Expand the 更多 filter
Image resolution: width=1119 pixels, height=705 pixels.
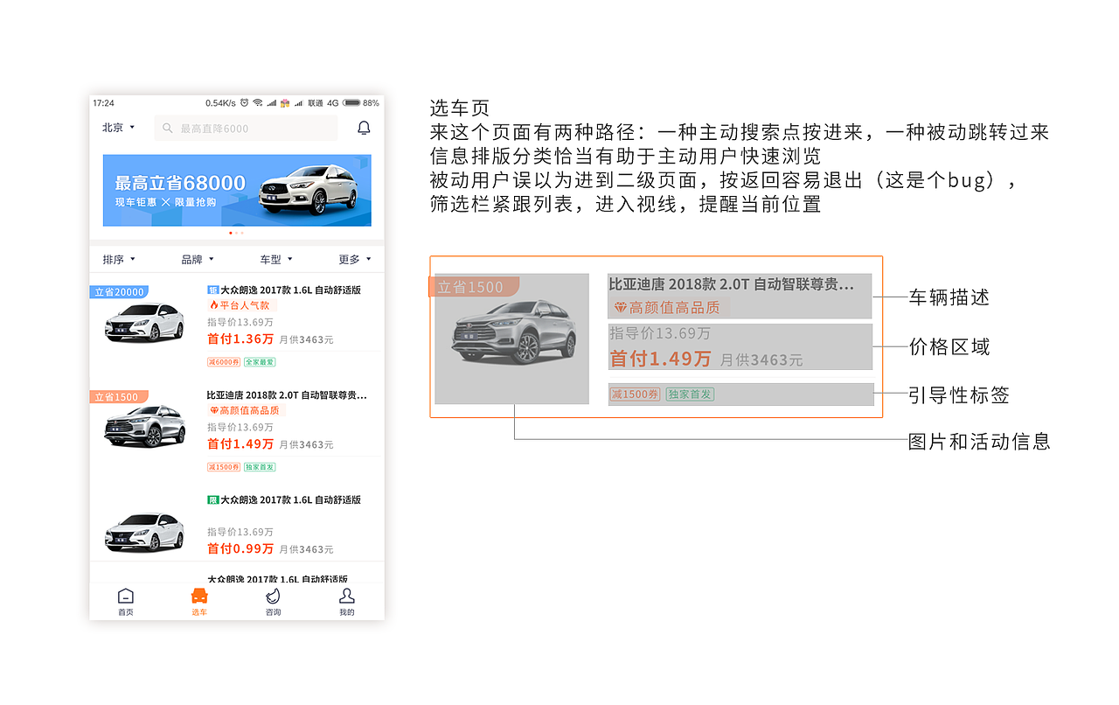pyautogui.click(x=355, y=260)
